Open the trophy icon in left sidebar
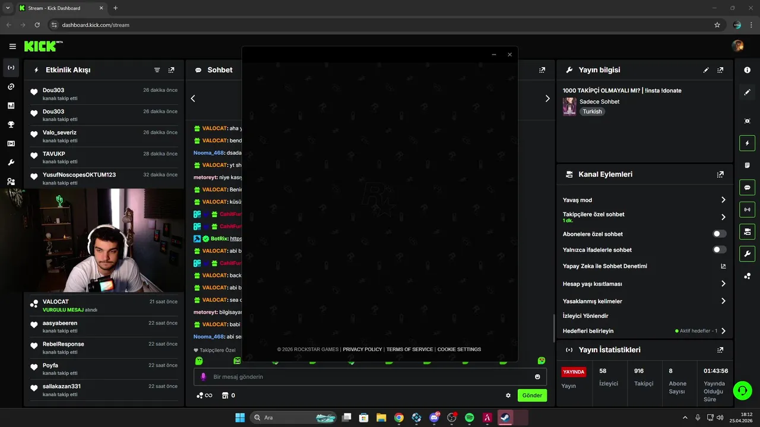760x427 pixels. coord(11,125)
